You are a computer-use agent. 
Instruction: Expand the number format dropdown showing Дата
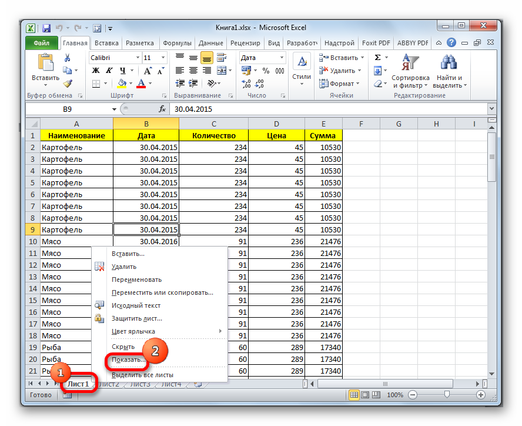[282, 58]
